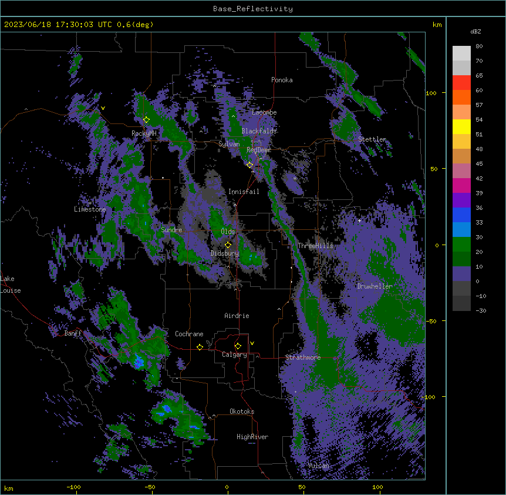Viewport: 506px width, 495px height.
Task: Click the 2023/06/18 17:30:03 UTC timestamp
Action: (x=58, y=25)
